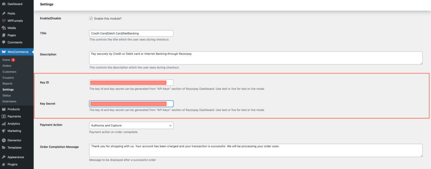Toggle the Enable this module checkbox
Image resolution: width=431 pixels, height=169 pixels.
coord(91,19)
